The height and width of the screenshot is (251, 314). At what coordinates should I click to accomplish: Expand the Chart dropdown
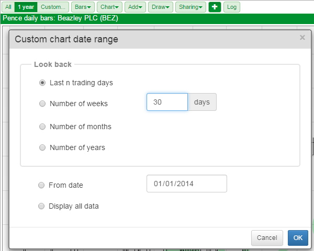(109, 7)
